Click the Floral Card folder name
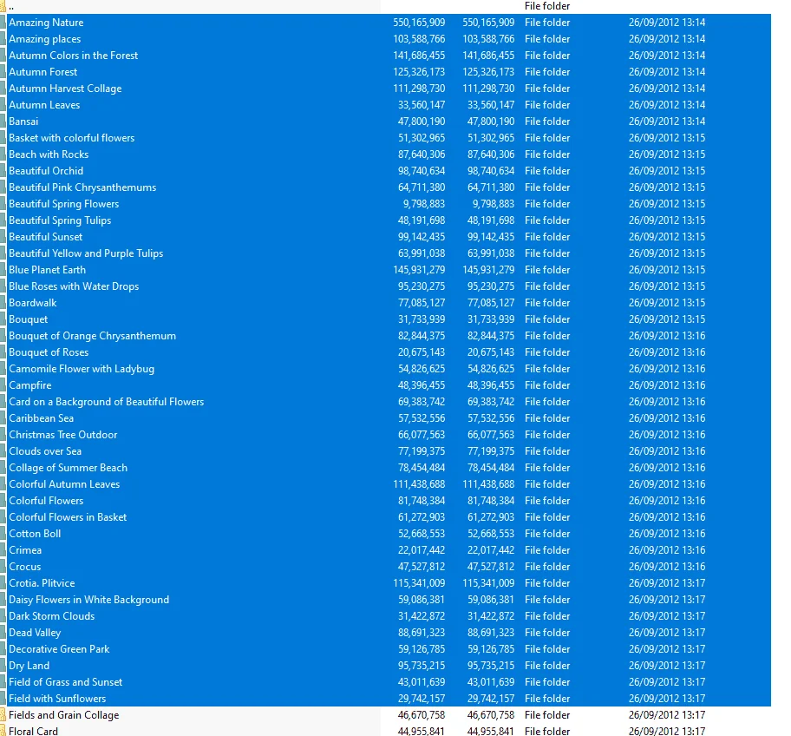791x736 pixels. 33,731
